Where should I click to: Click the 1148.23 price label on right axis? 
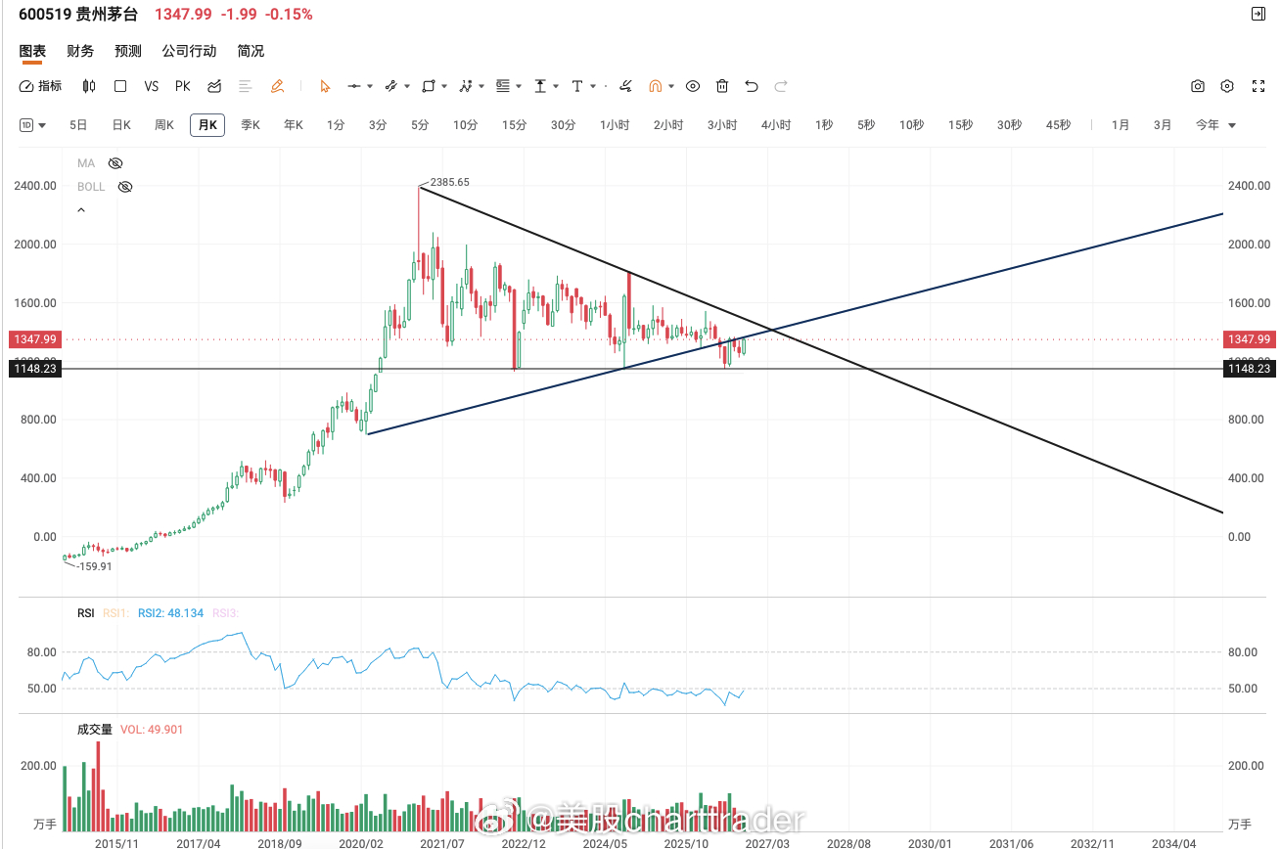point(1248,369)
